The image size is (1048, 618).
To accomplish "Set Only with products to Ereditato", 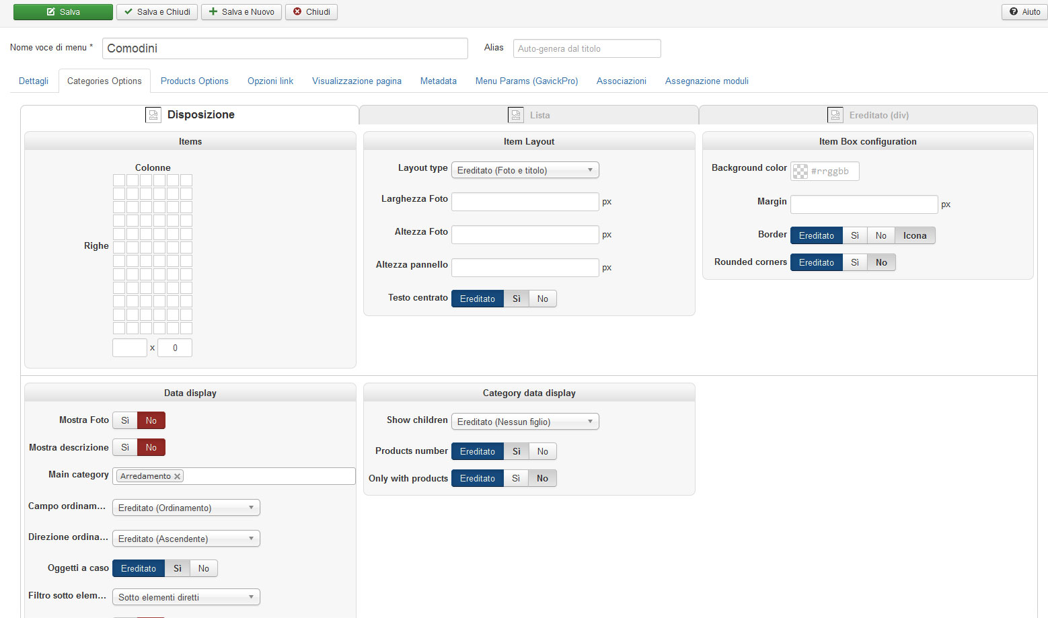I will click(x=478, y=478).
